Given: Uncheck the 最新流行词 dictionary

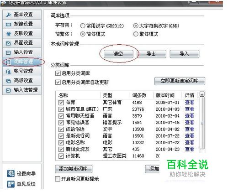Looking at the screenshot, I should coord(61,136).
